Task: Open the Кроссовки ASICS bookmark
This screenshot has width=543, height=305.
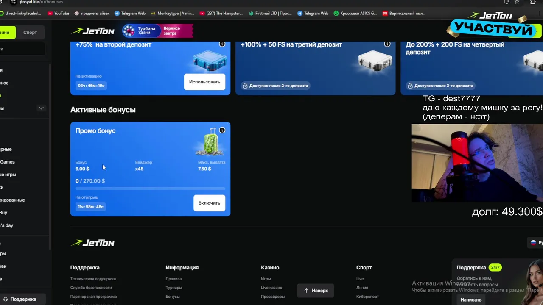Action: [x=355, y=13]
